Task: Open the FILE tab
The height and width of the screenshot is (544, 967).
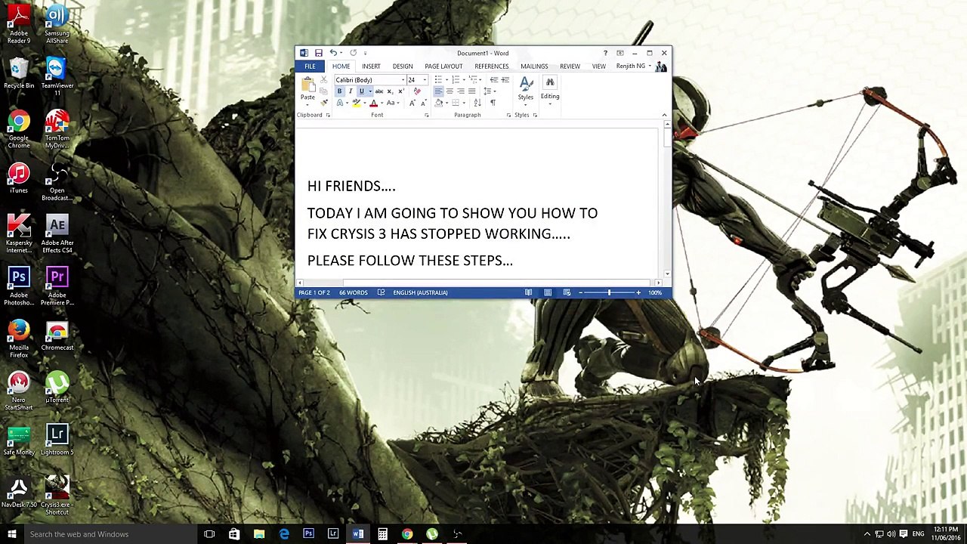Action: 310,66
